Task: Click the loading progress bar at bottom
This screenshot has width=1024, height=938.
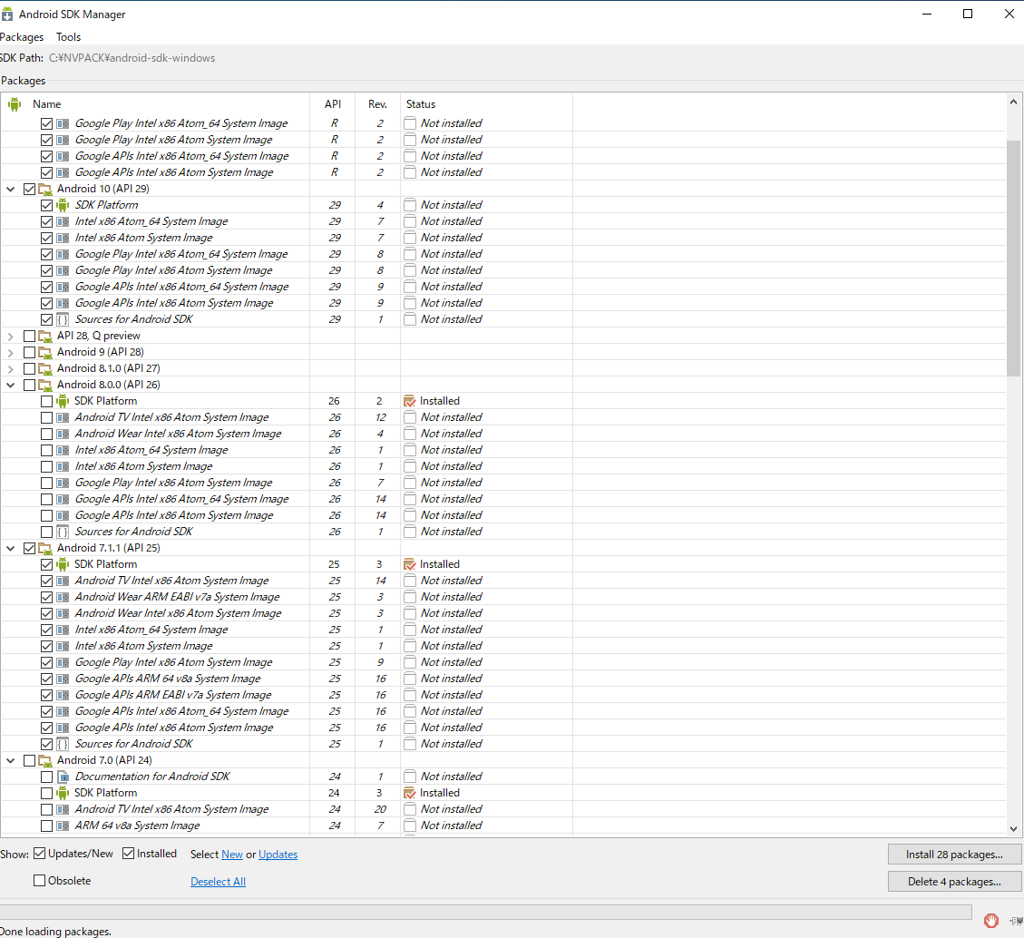Action: [485, 912]
